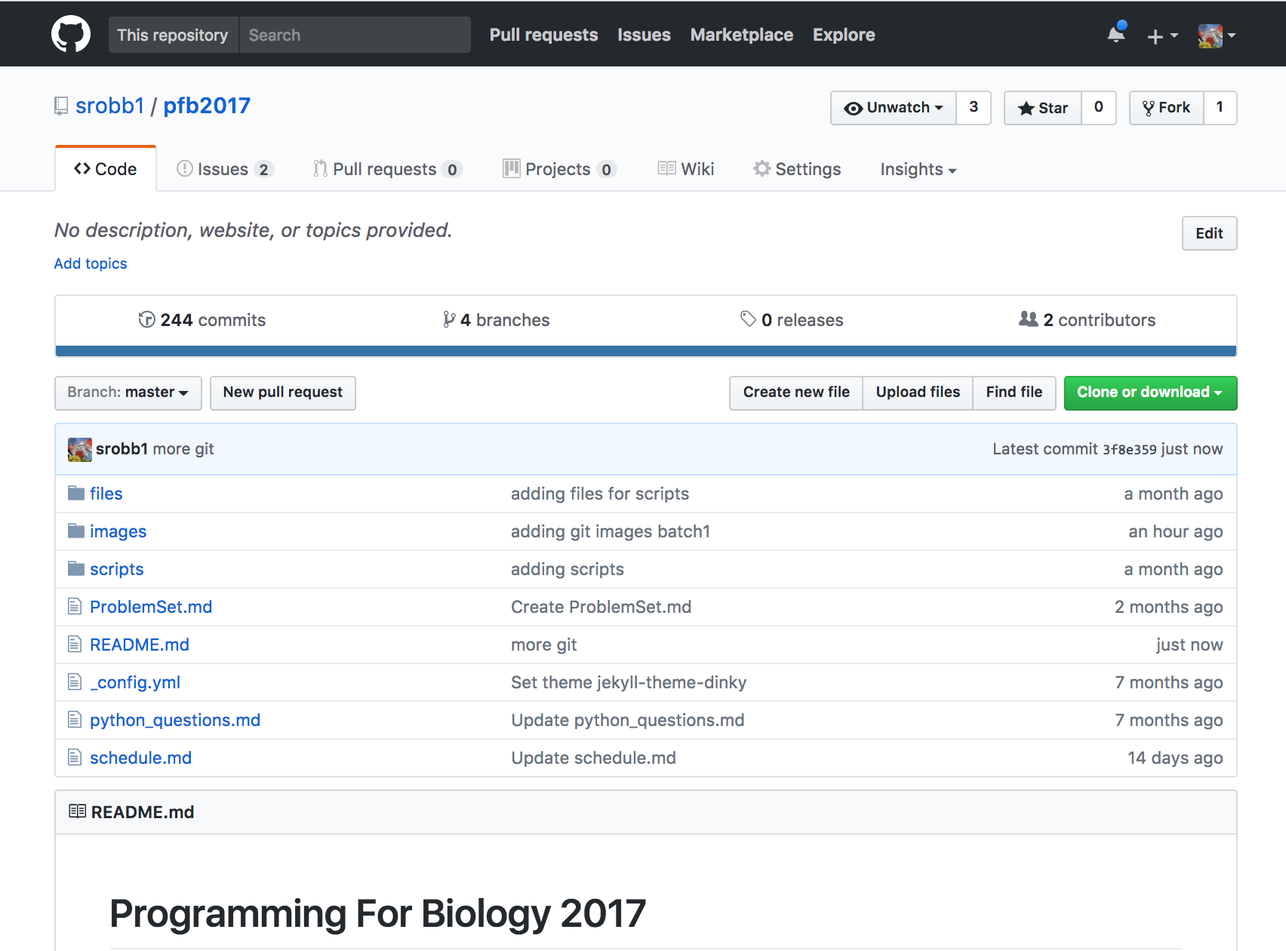Screen dimensions: 1286x951
Task: Click Create new file button
Action: coord(796,393)
